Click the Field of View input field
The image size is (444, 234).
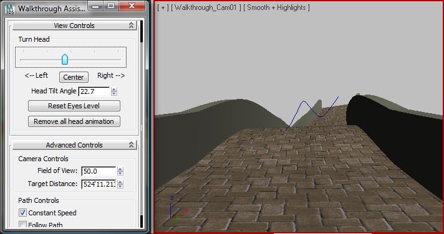pyautogui.click(x=99, y=171)
